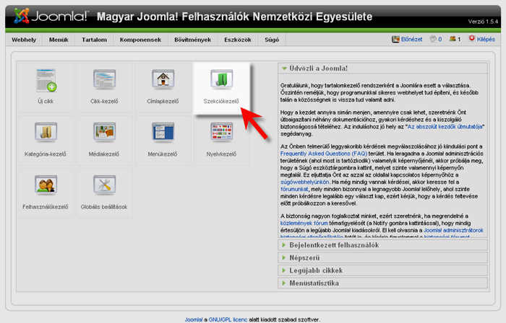Click the logged-in users icon showing 1
The height and width of the screenshot is (323, 506).
pyautogui.click(x=453, y=39)
